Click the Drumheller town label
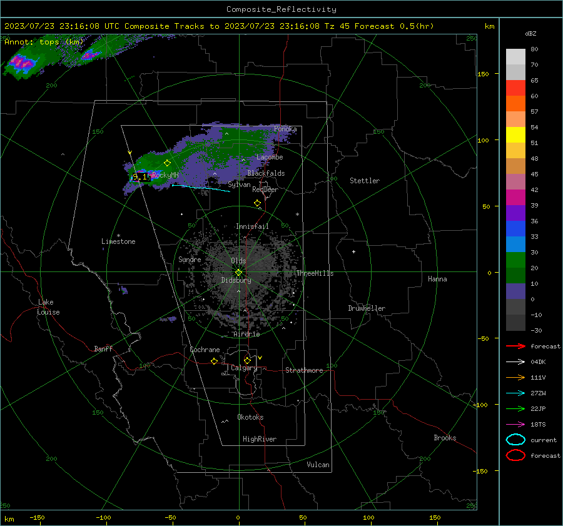Viewport: 563px width, 526px height. pos(367,308)
